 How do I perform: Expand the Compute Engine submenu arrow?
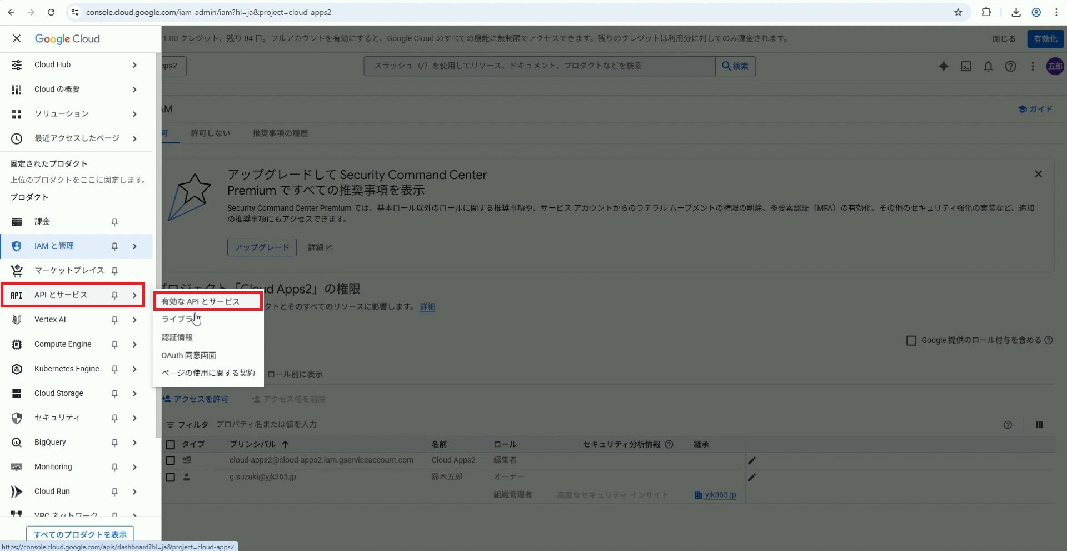pos(134,345)
